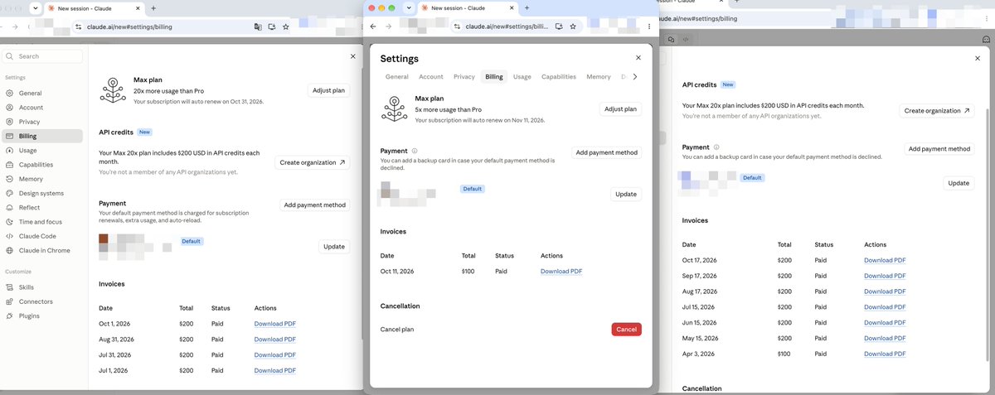Image resolution: width=995 pixels, height=395 pixels.
Task: Click install app icon in left window address bar
Action: (272, 26)
